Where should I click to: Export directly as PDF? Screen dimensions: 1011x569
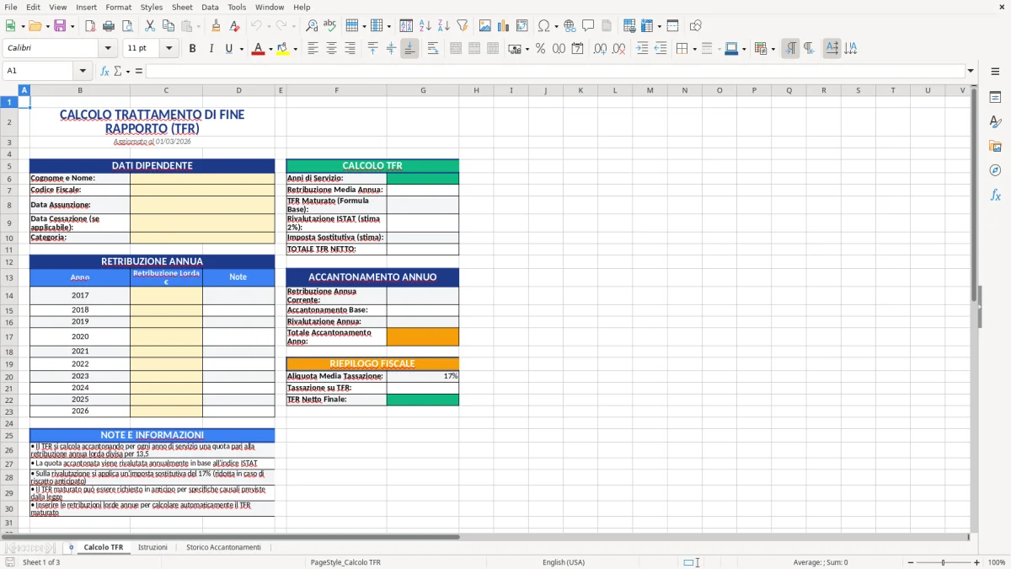click(x=90, y=26)
